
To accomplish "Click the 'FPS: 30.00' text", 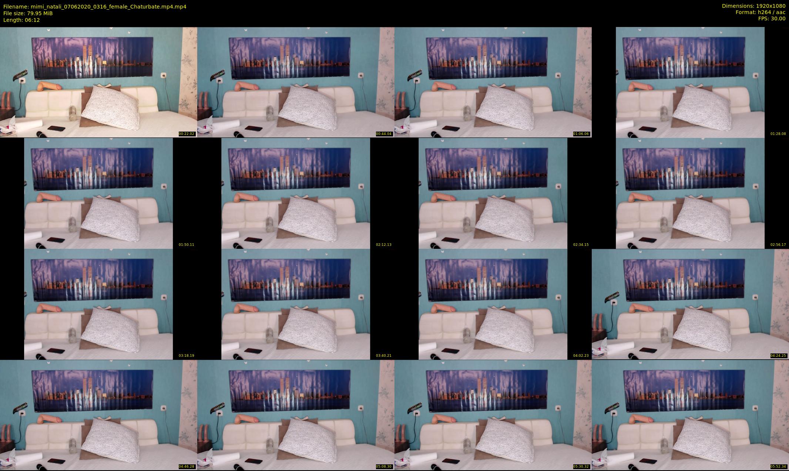I will (x=772, y=18).
